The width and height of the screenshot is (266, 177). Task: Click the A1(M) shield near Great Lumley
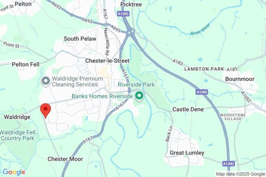point(229,164)
